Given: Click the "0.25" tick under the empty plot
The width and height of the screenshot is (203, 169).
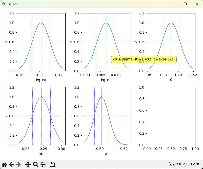Looking at the screenshot, I should pyautogui.click(x=159, y=149).
